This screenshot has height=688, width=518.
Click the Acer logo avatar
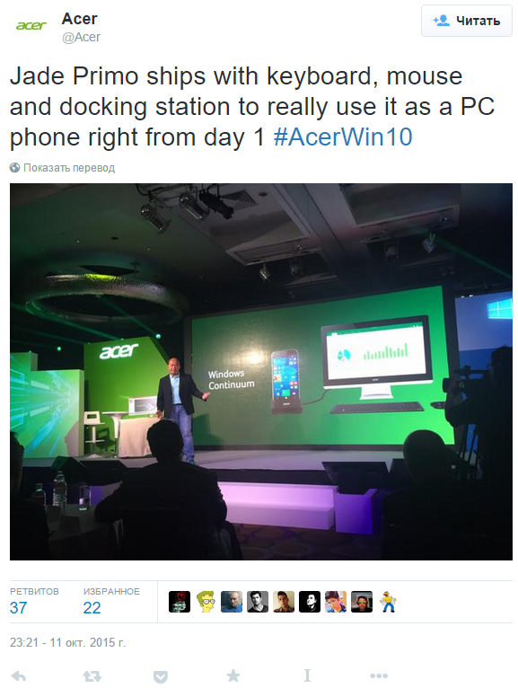click(x=31, y=26)
